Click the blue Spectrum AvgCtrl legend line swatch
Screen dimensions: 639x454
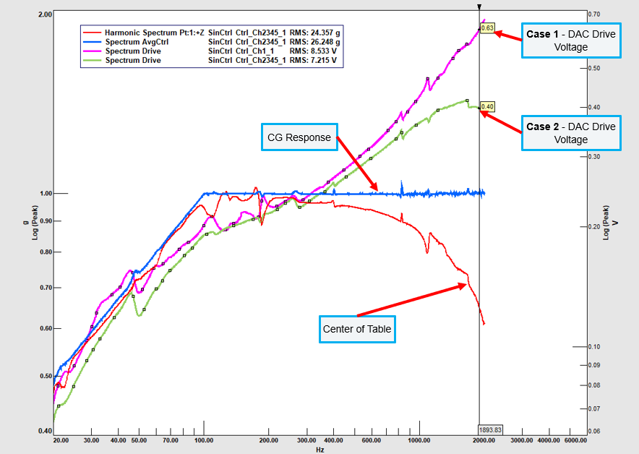click(93, 43)
